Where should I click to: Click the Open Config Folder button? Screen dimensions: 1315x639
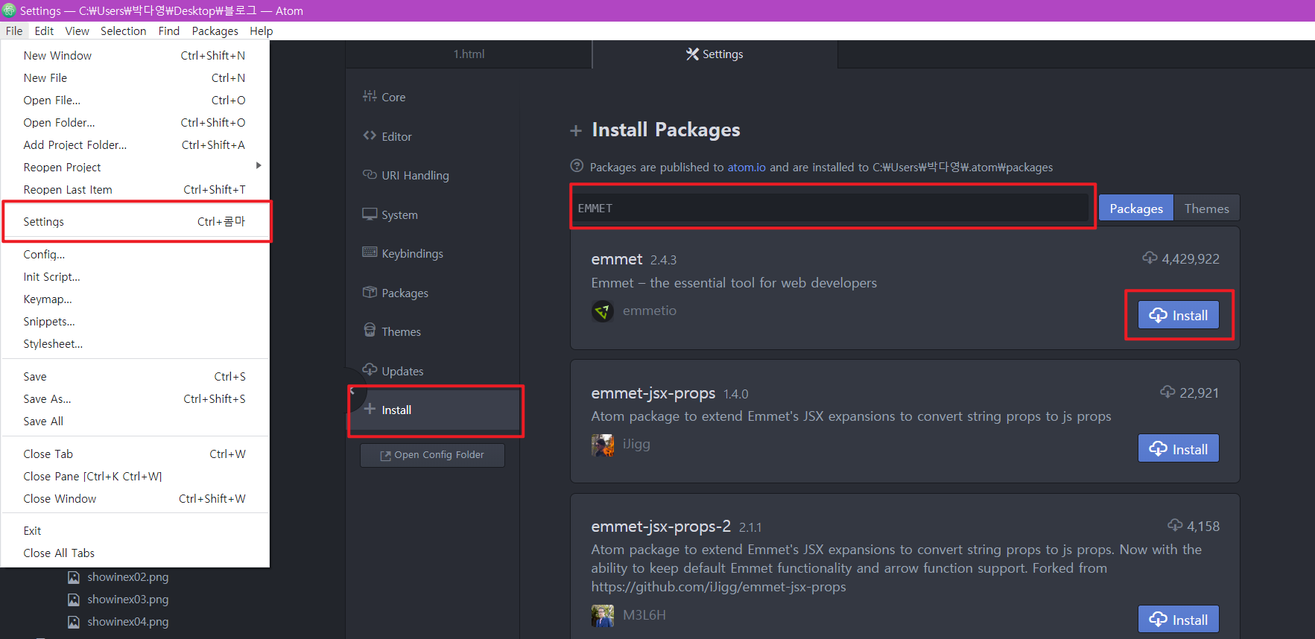[x=432, y=455]
